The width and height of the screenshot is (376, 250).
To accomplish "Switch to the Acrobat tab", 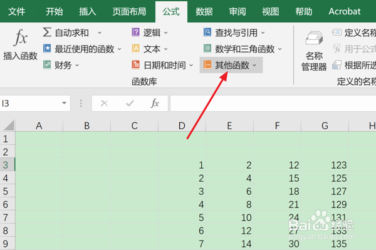I will (345, 11).
